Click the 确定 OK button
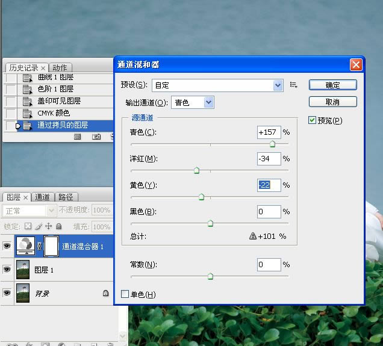This screenshot has width=383, height=346. 332,85
